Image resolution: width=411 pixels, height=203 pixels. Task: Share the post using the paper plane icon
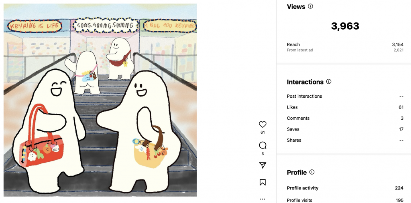tap(262, 165)
